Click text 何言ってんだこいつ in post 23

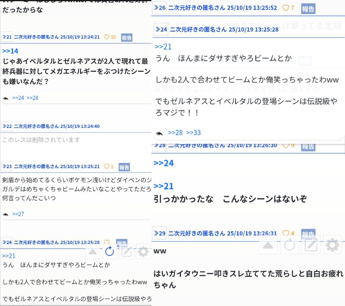tap(29, 198)
